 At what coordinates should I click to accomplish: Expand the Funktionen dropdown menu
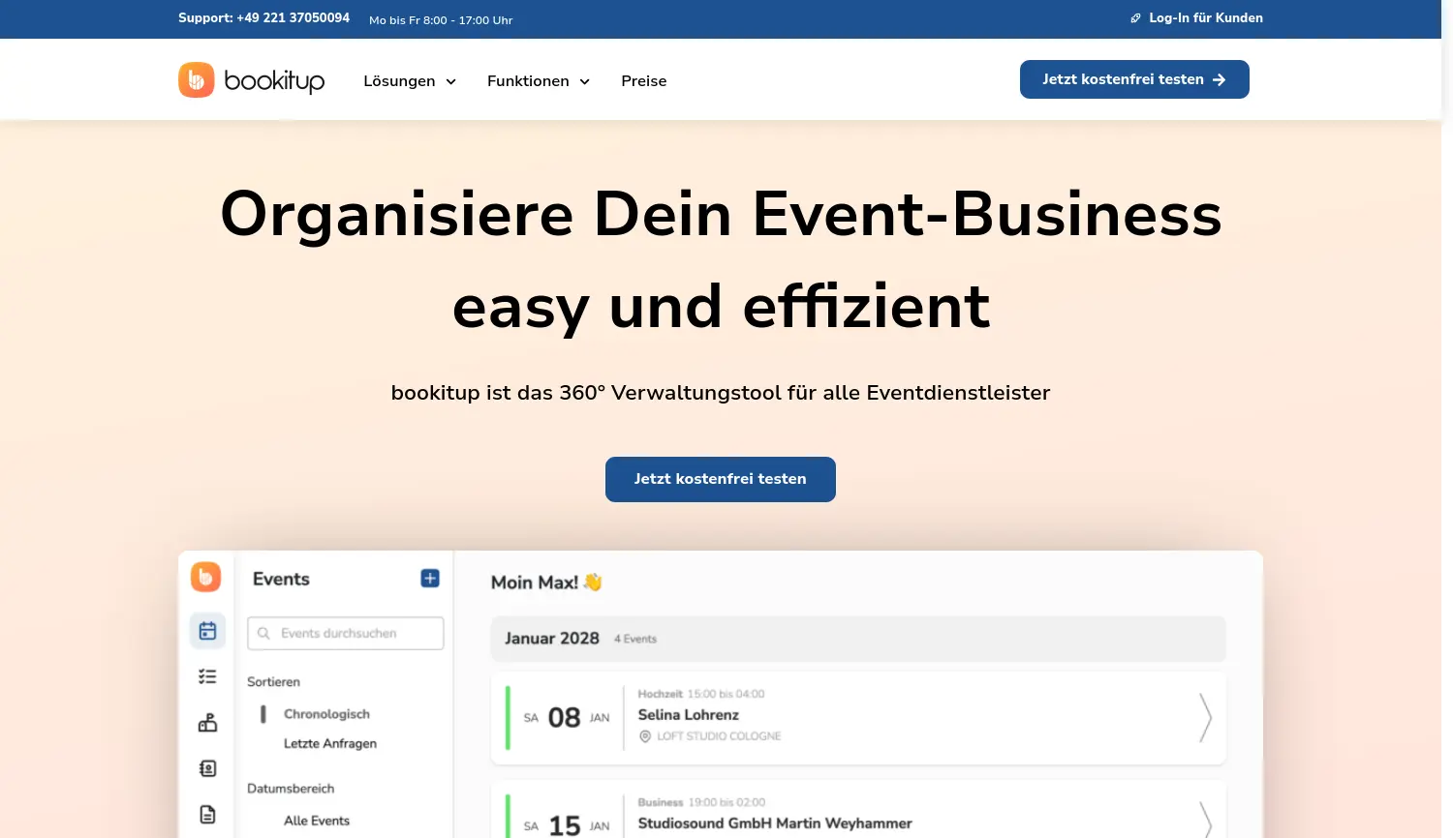pyautogui.click(x=539, y=81)
